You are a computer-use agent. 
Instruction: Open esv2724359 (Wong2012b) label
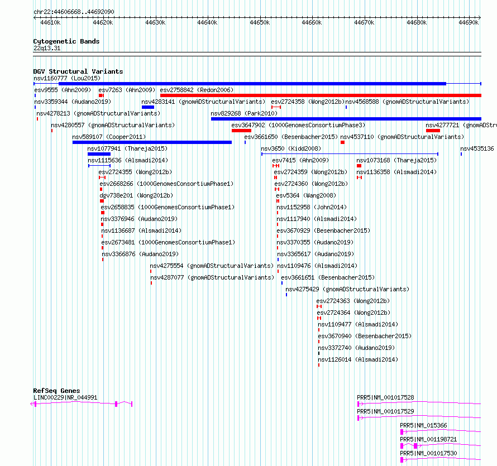pyautogui.click(x=310, y=172)
